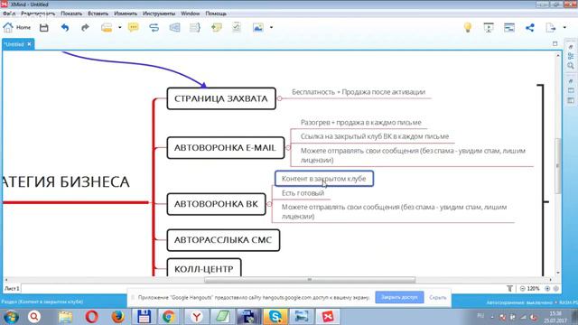The image size is (578, 325).
Task: Collapse АВТОВОРОНКА ВК subtopics
Action: (269, 204)
